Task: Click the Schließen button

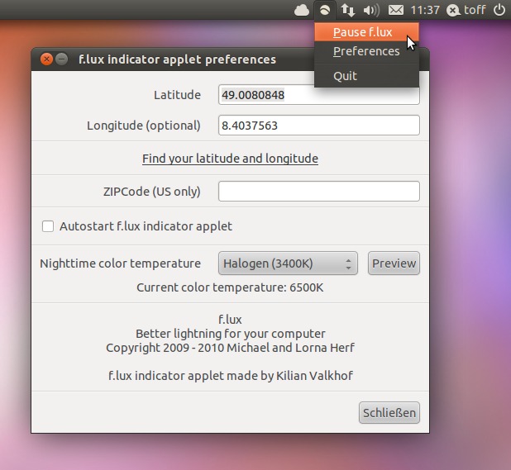Action: pos(389,412)
